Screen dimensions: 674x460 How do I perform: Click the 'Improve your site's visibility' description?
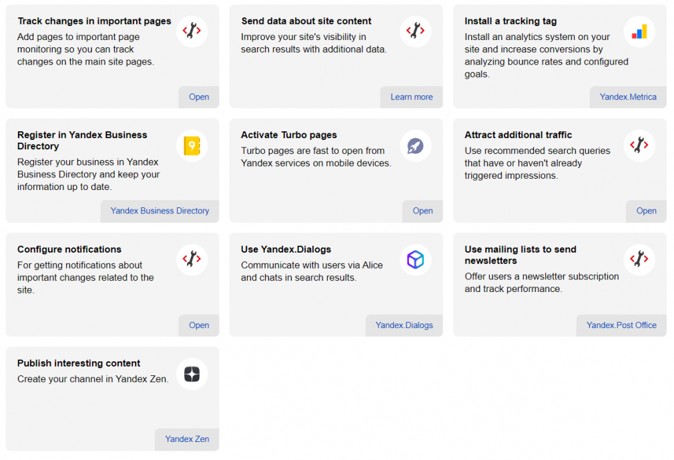314,43
